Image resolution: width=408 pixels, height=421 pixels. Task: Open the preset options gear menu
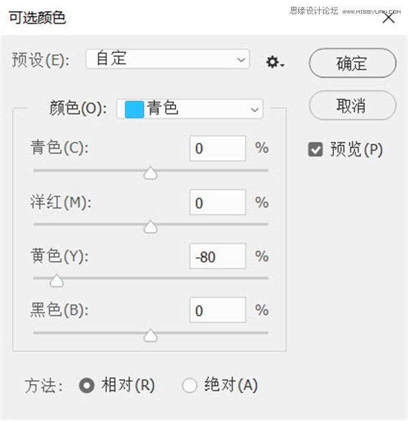[275, 63]
